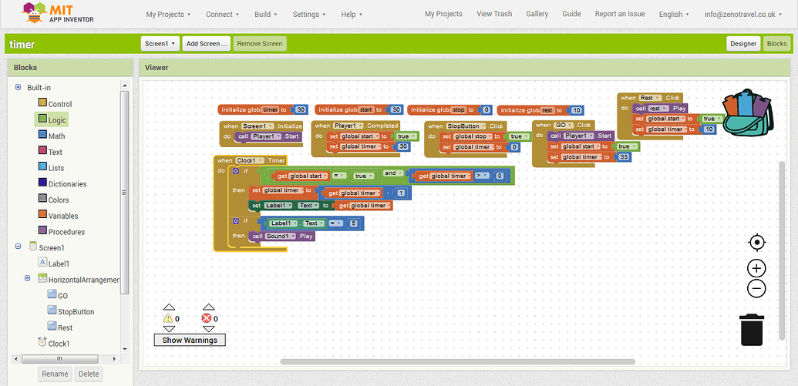Switch to the Blocks view
798x386 pixels.
[x=776, y=44]
